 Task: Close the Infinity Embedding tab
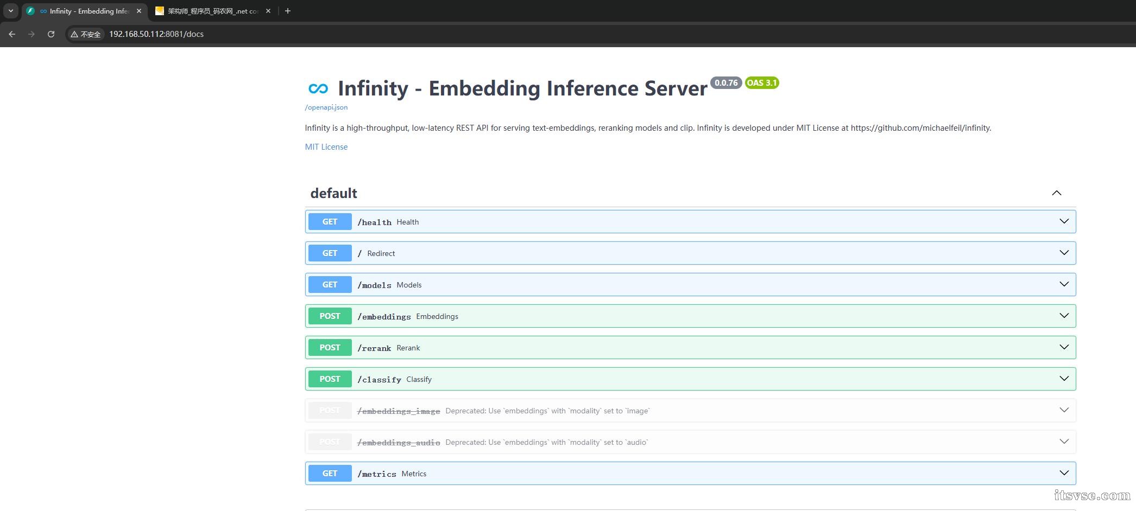point(139,11)
